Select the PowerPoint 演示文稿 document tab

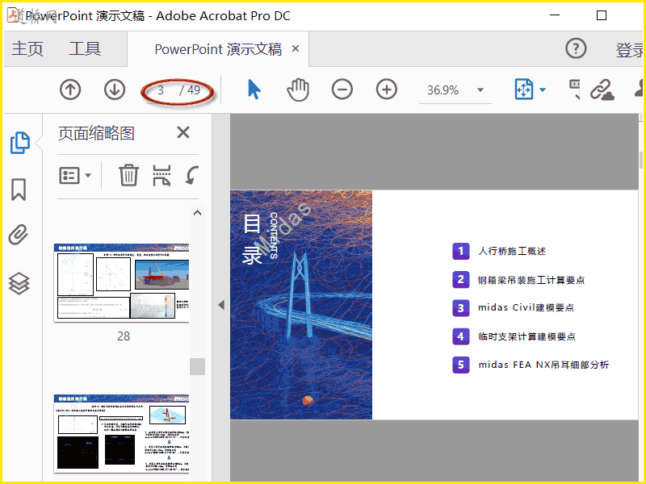[x=218, y=49]
